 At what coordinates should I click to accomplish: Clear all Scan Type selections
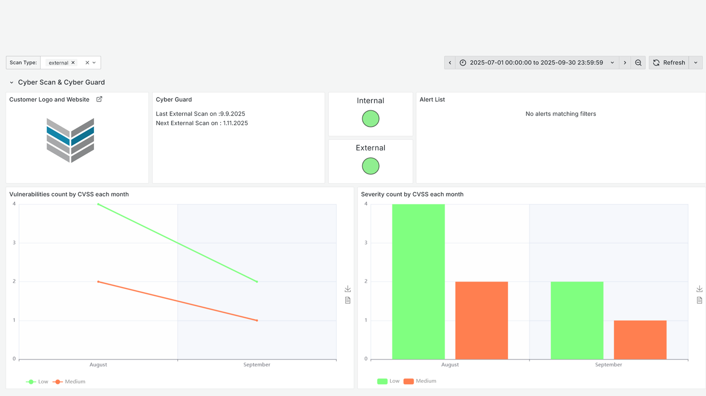[x=87, y=63]
